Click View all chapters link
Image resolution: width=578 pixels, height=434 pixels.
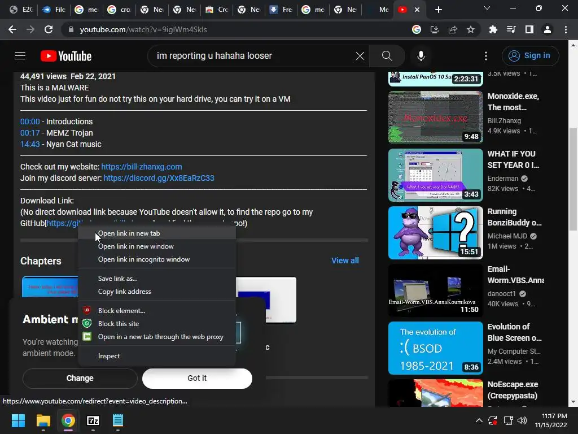click(x=345, y=261)
